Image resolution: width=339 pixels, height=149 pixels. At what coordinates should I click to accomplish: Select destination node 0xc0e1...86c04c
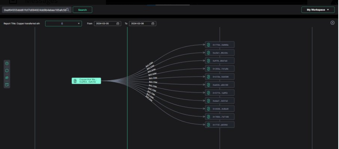tap(220, 53)
